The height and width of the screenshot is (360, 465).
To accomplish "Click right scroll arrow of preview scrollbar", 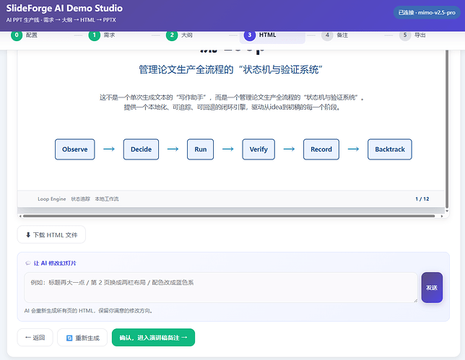I will tap(442, 216).
